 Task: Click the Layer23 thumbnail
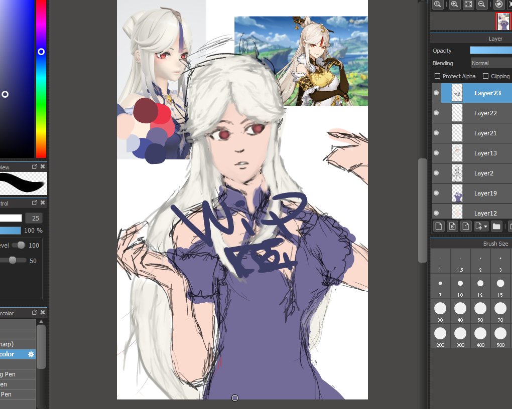click(457, 93)
